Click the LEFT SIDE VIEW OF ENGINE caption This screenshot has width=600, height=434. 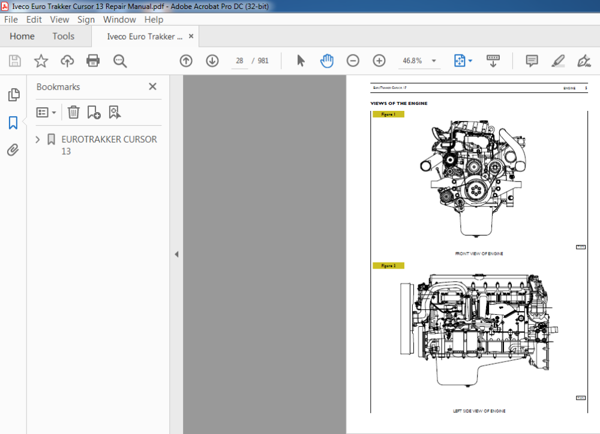(x=479, y=411)
